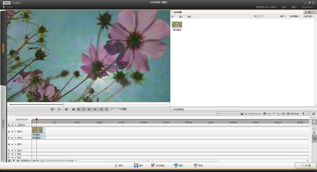This screenshot has width=317, height=172.
Task: Click the 下一步 next button
Action: 305,166
